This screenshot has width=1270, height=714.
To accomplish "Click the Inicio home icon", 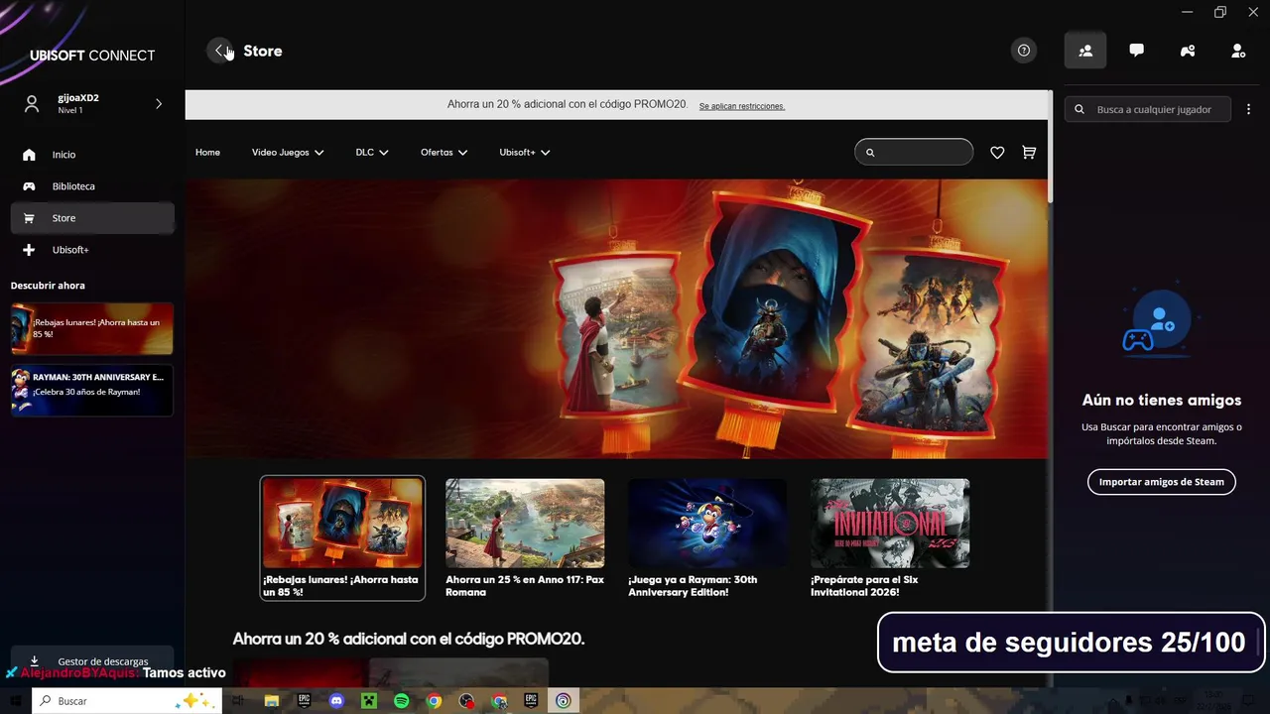I will pyautogui.click(x=29, y=155).
